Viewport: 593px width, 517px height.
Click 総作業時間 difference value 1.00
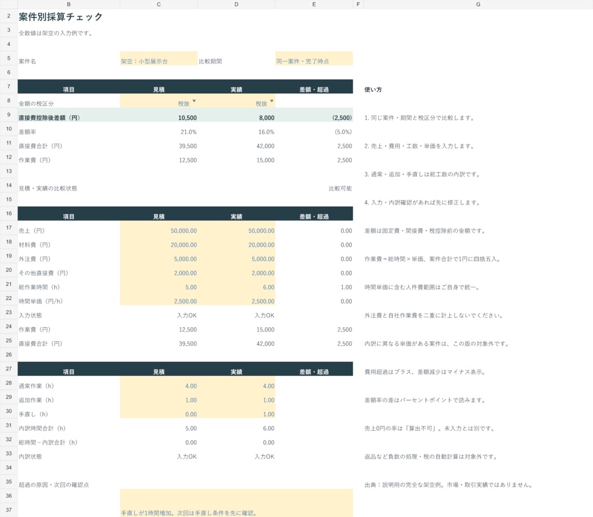pos(346,287)
